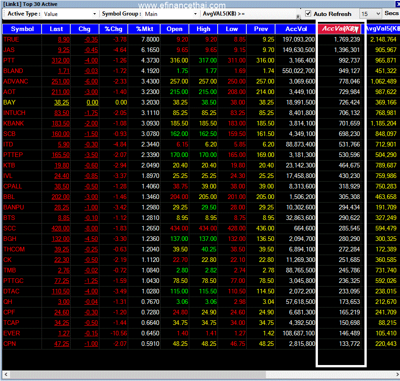
Task: Open the refresh seconds dropdown showing 15
Action: [370, 14]
